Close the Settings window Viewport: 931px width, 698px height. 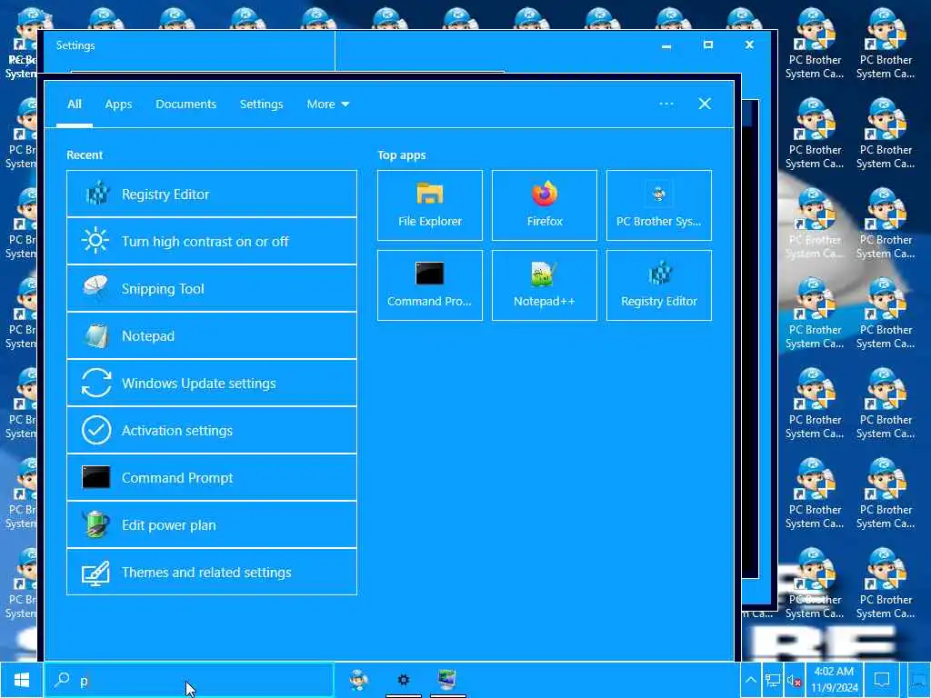pos(749,45)
